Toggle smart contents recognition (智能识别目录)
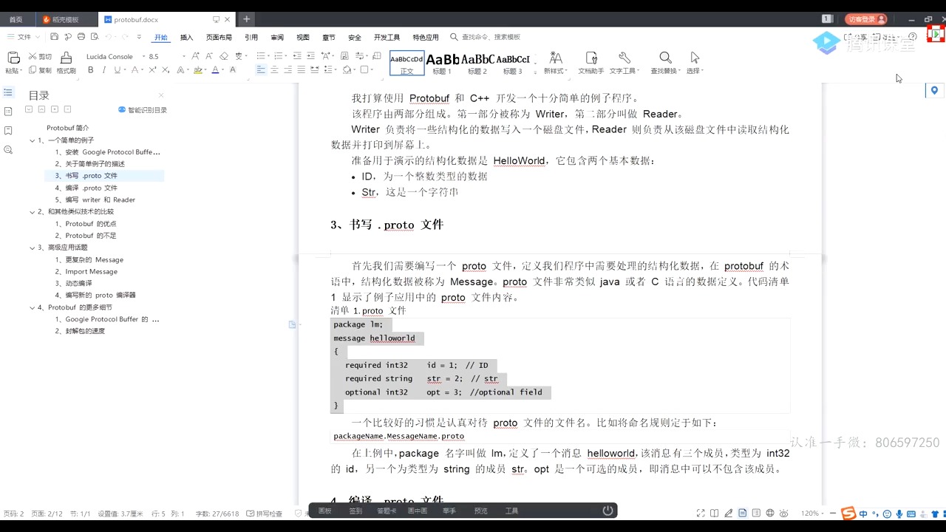Screen dimensions: 946x532 pyautogui.click(x=143, y=110)
